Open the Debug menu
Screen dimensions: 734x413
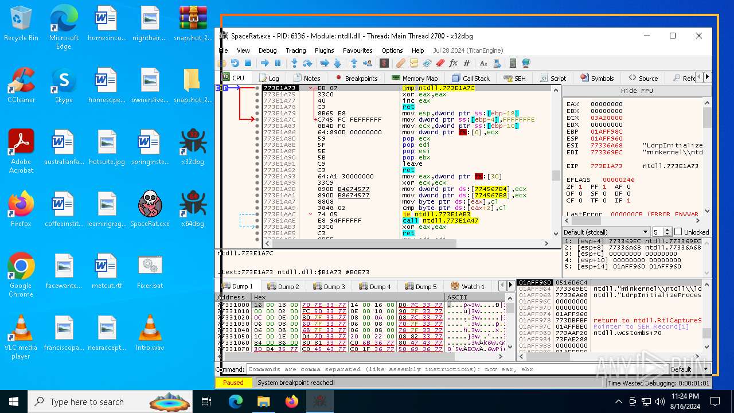267,50
